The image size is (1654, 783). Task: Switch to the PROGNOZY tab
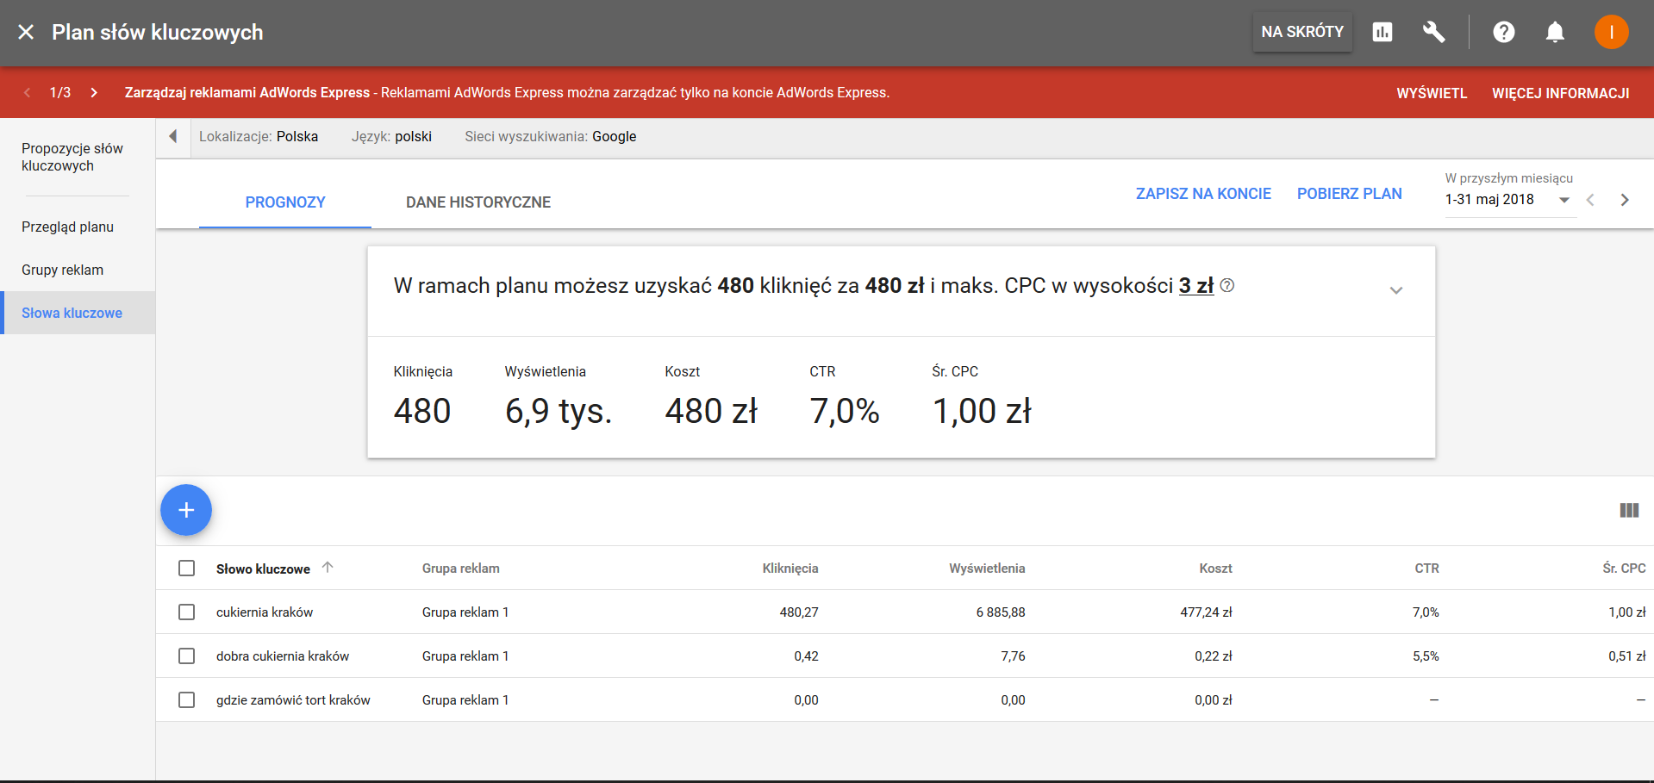pos(285,202)
